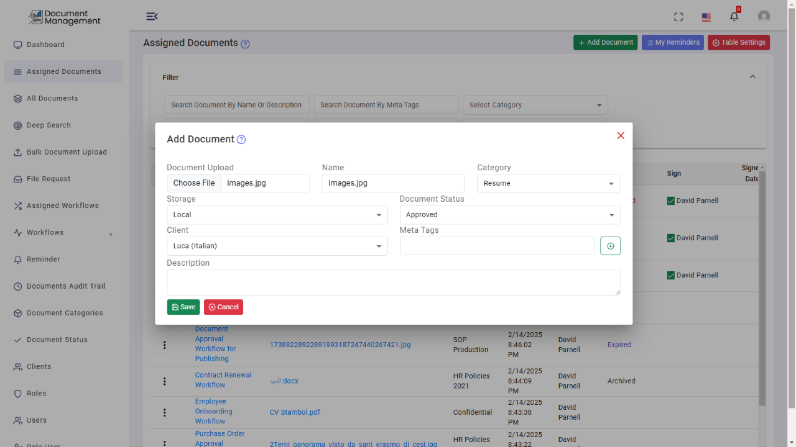The image size is (796, 447).
Task: Open the Storage dropdown set to Local
Action: [x=277, y=214]
